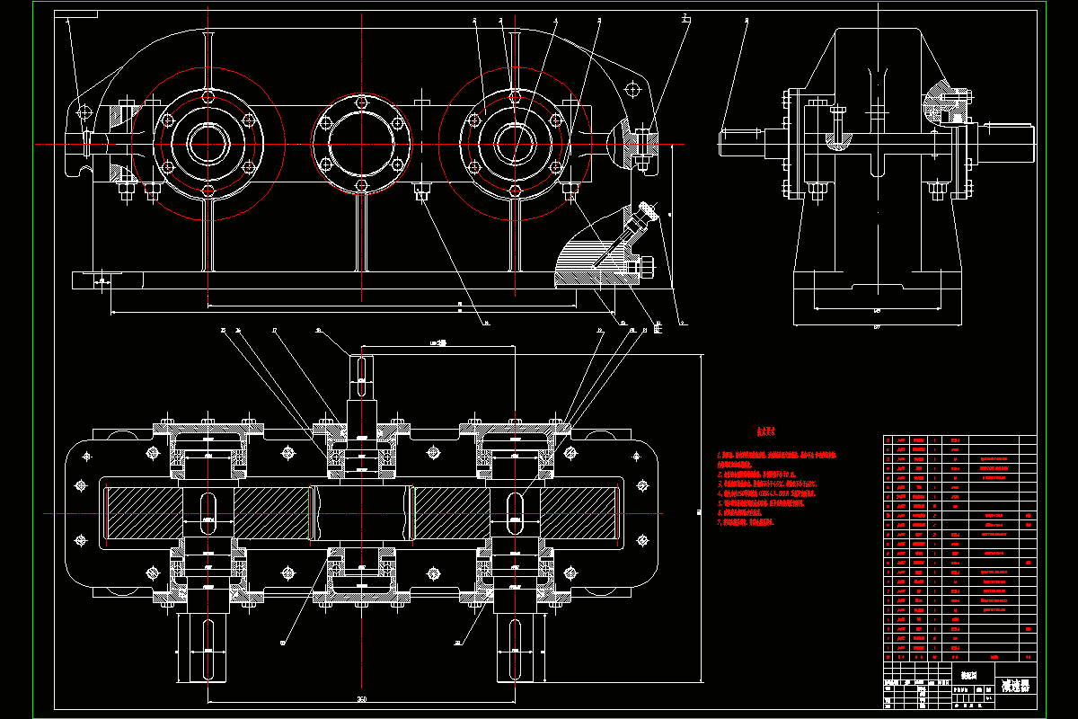The height and width of the screenshot is (719, 1078).
Task: Pick the center bearing cover circle in the front view
Action: click(361, 144)
